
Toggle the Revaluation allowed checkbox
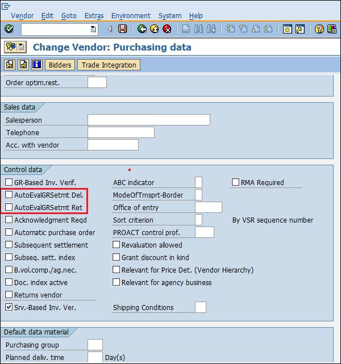click(x=117, y=245)
